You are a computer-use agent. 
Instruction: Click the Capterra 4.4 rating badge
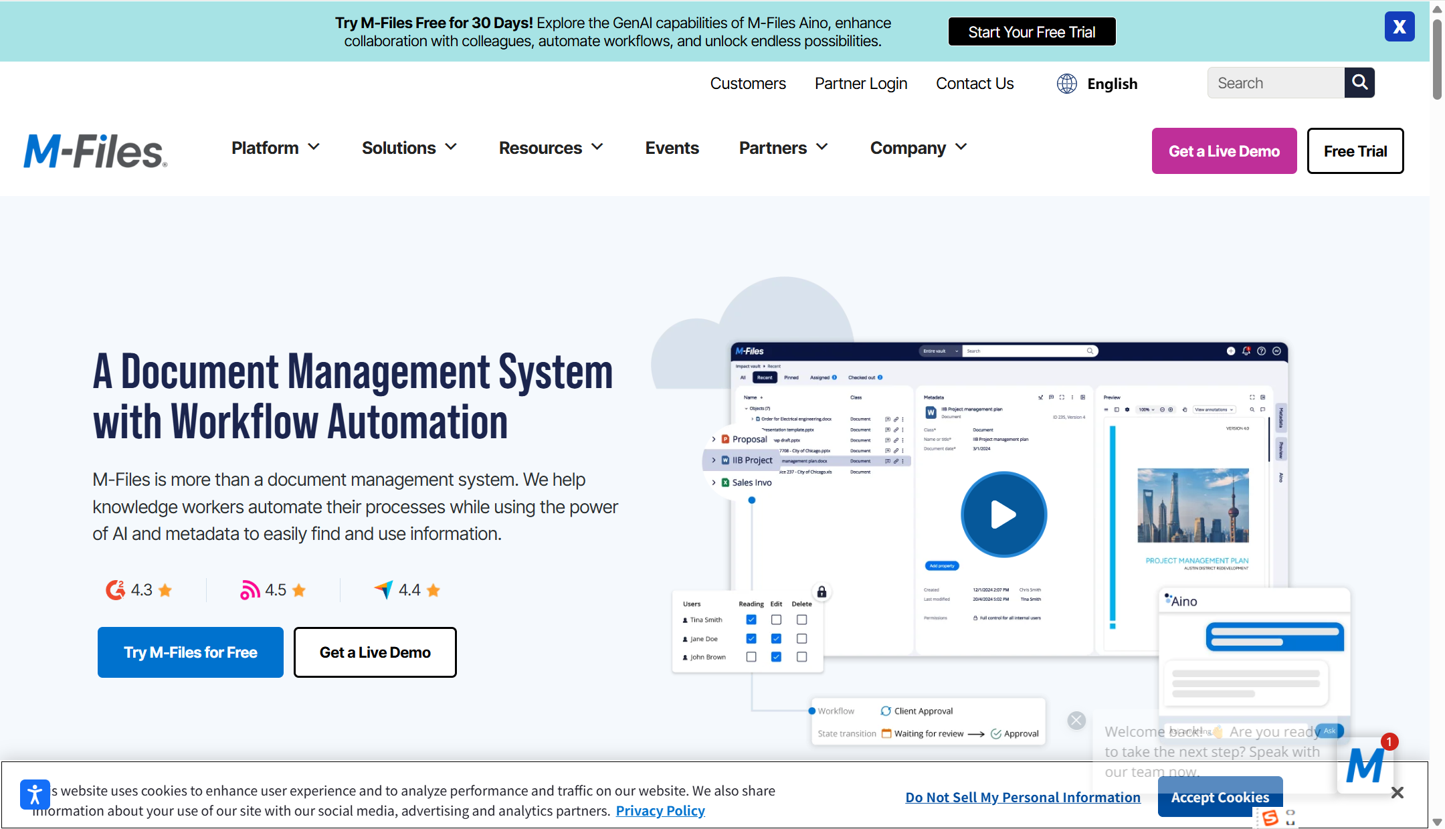pyautogui.click(x=407, y=590)
